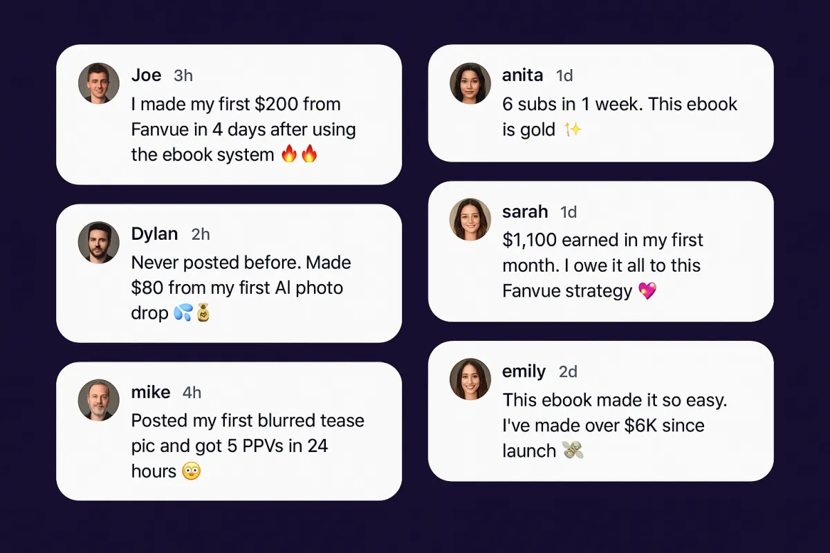
Task: Click the 2d timestamp on emily's comment
Action: [x=568, y=372]
